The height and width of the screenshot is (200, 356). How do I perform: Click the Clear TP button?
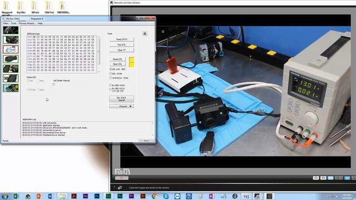pos(122,50)
